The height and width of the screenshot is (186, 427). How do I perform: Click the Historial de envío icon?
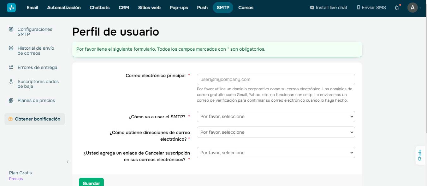pos(11,48)
